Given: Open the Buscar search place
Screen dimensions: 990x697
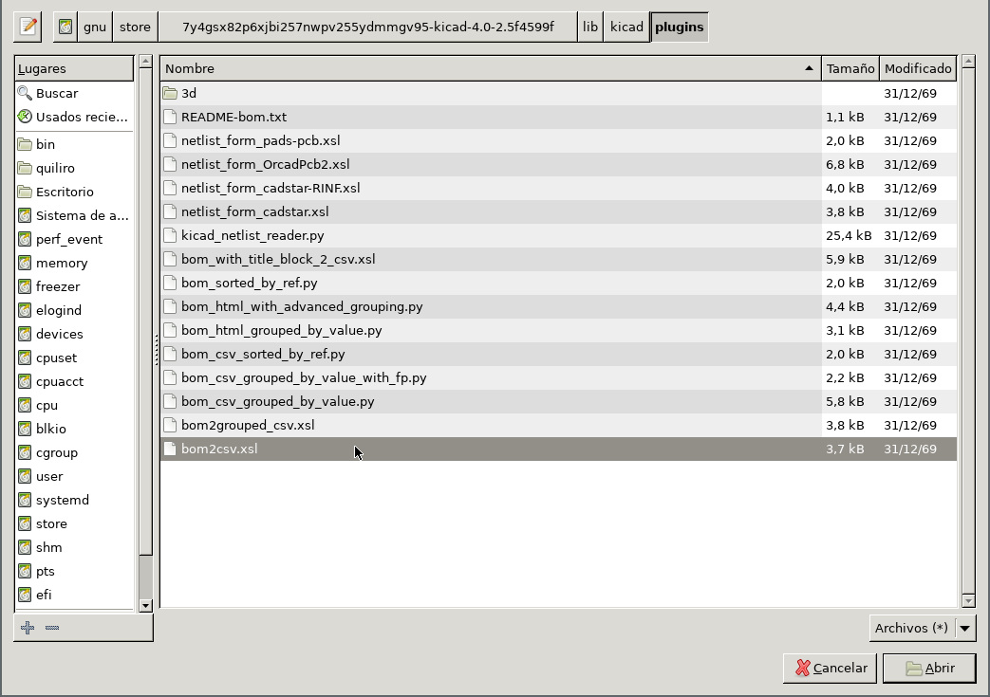Looking at the screenshot, I should coord(74,93).
